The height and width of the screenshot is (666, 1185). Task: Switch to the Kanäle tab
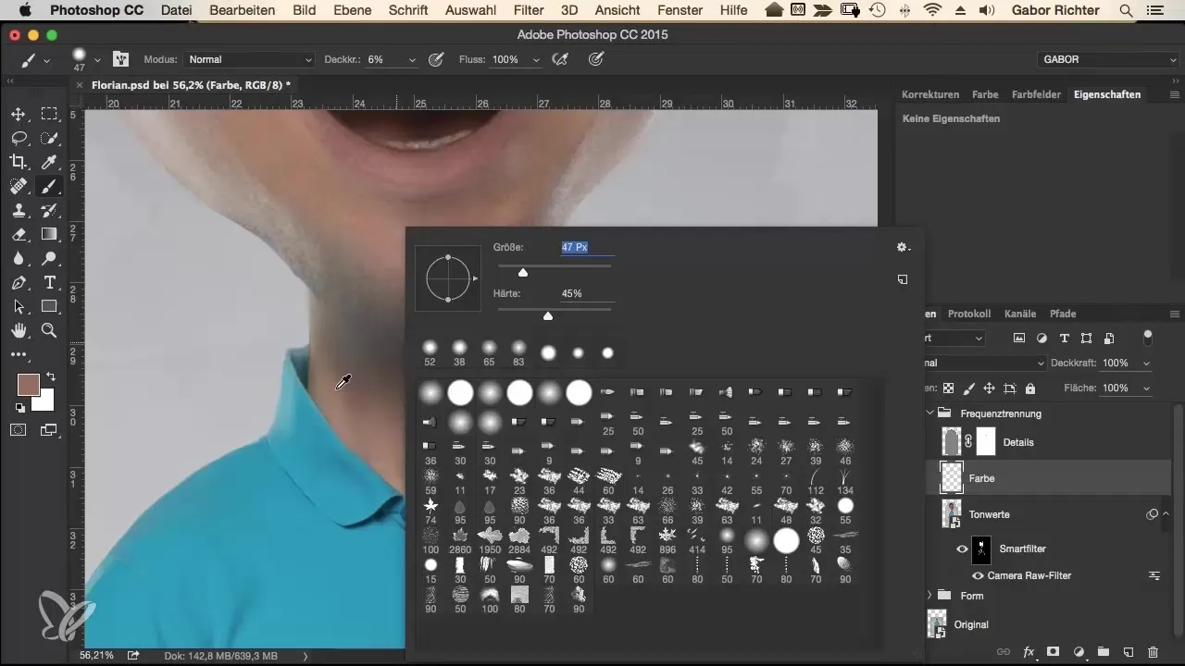(x=1020, y=314)
